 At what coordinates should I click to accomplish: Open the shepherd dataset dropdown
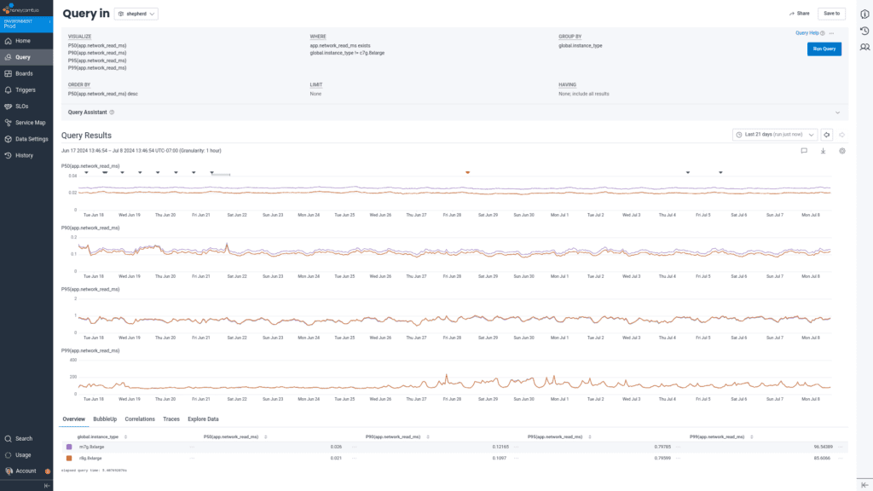pyautogui.click(x=136, y=14)
